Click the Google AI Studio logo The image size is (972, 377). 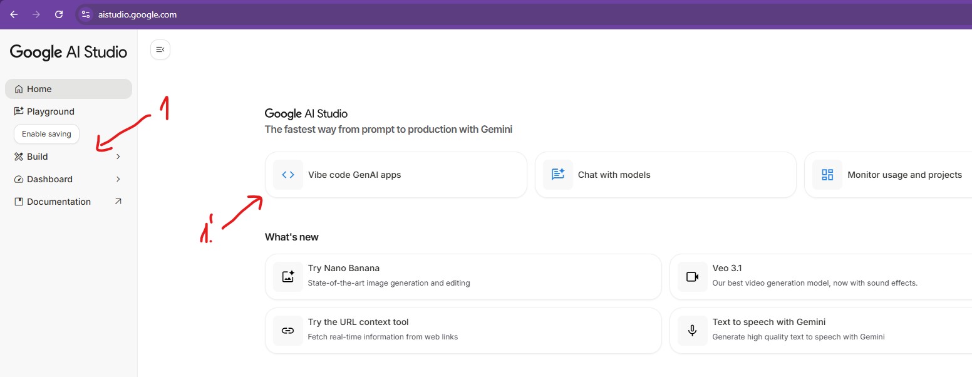68,52
